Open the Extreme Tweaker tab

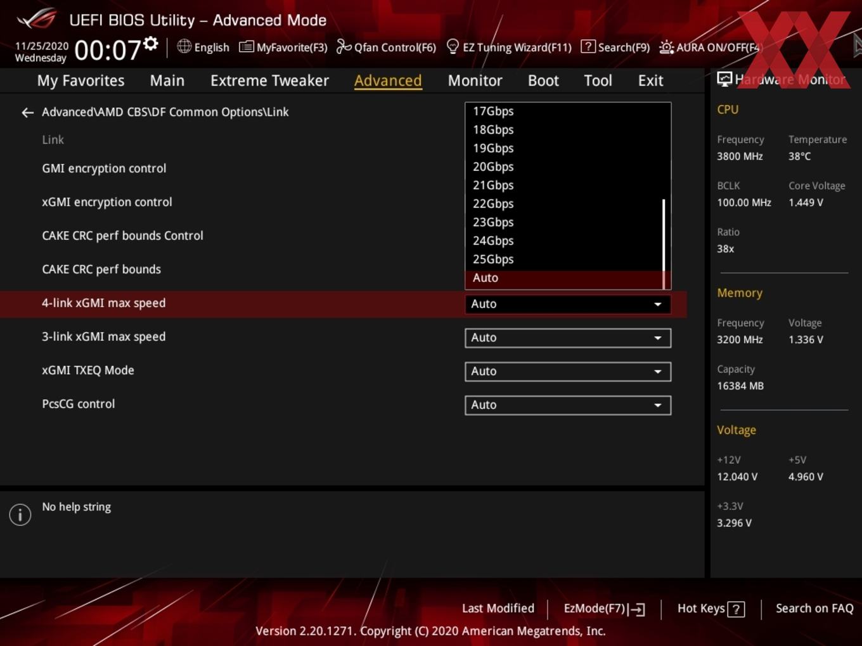click(269, 80)
